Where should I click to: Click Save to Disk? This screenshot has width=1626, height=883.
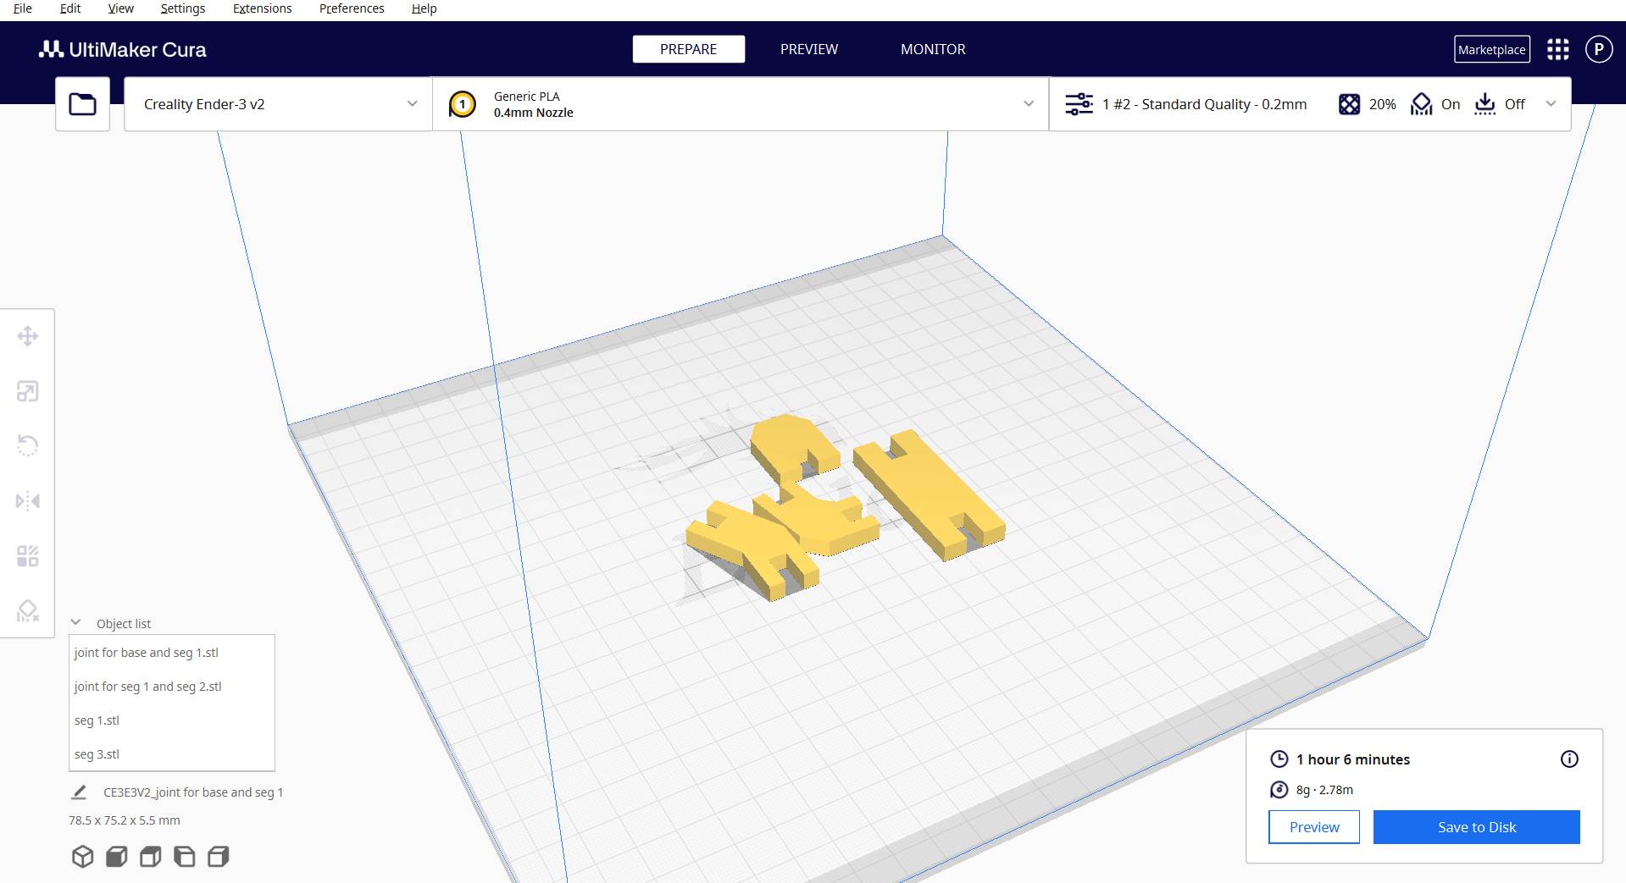click(1477, 827)
